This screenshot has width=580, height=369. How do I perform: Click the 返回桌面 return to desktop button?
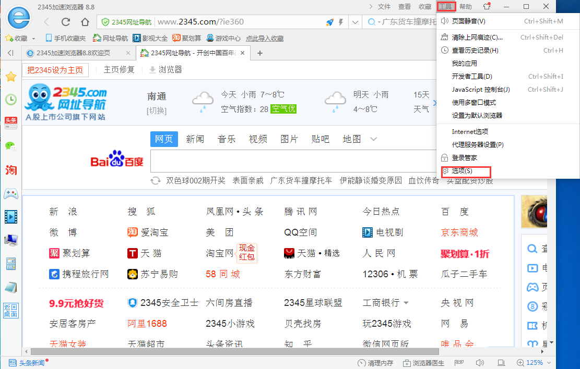[x=11, y=311]
